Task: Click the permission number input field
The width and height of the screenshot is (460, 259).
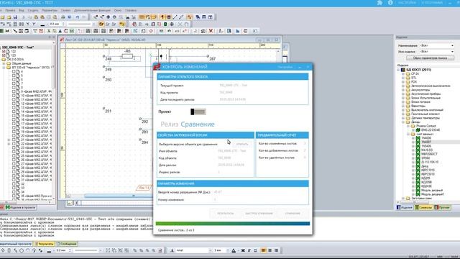Action: click(259, 192)
